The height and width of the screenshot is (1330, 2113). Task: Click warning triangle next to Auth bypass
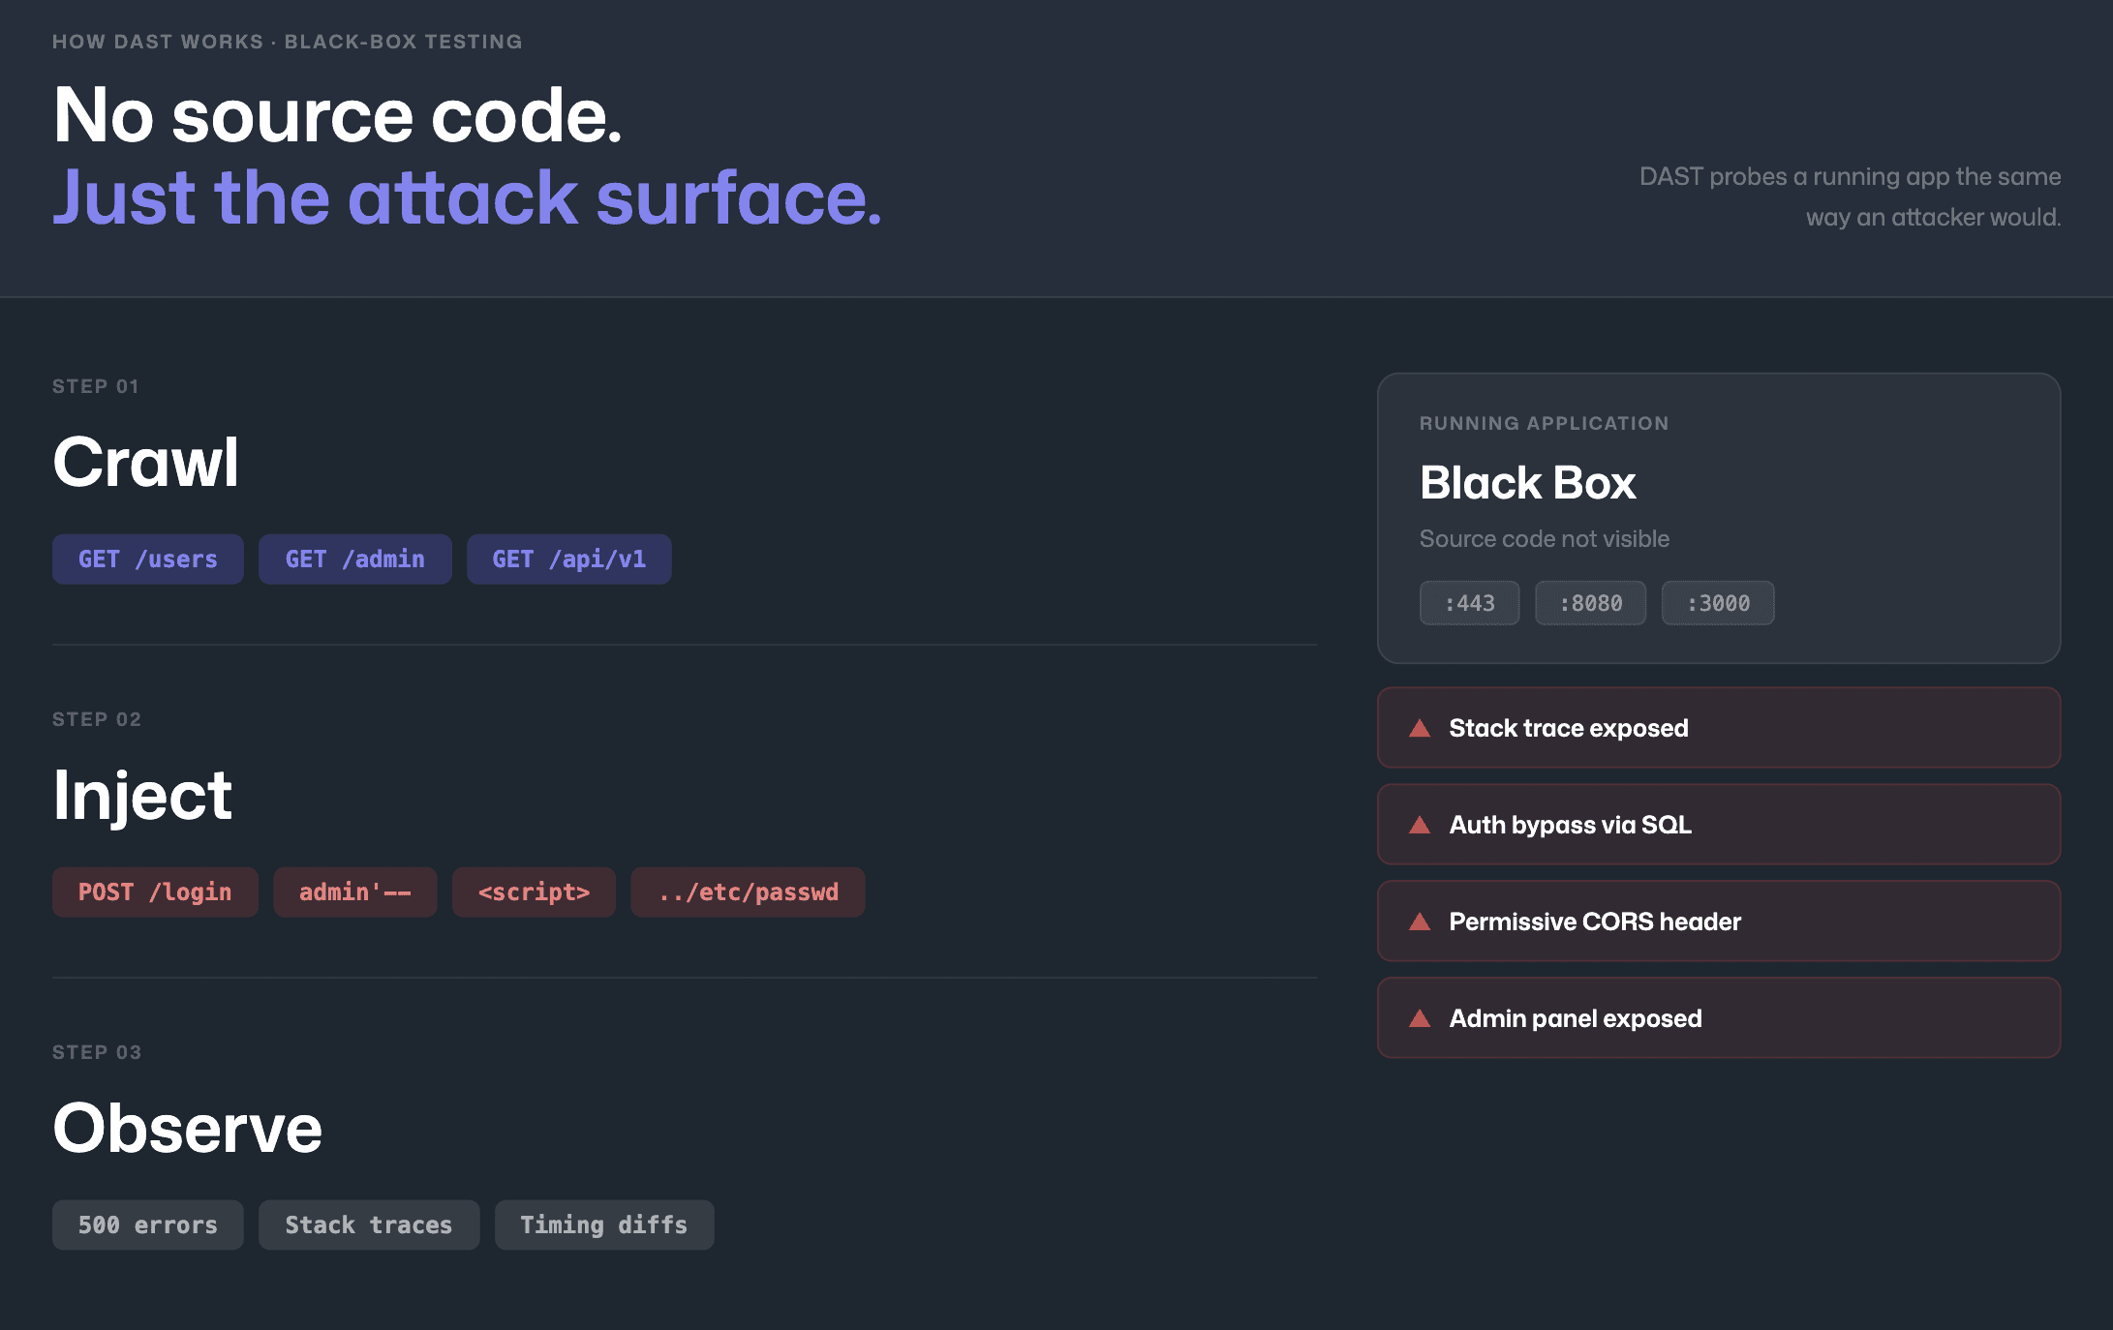(1420, 825)
